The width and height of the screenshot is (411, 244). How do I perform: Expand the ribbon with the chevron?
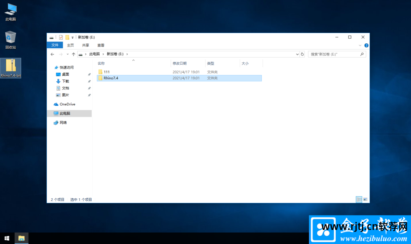click(360, 45)
